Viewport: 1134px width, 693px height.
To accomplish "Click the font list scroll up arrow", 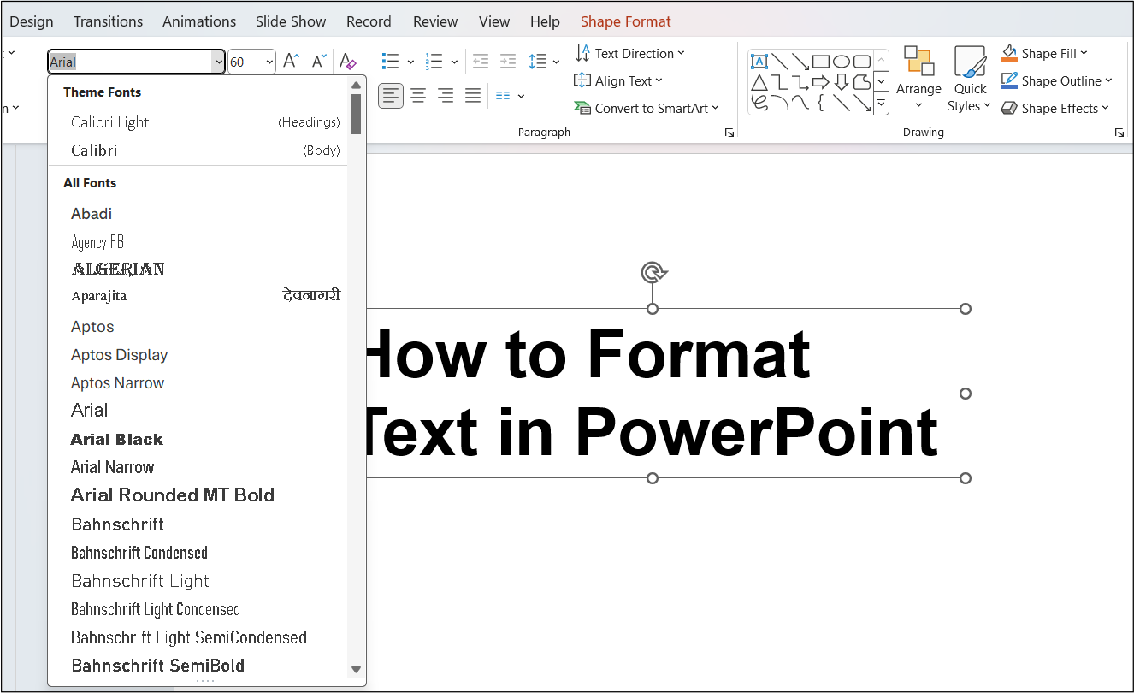I will [x=356, y=85].
